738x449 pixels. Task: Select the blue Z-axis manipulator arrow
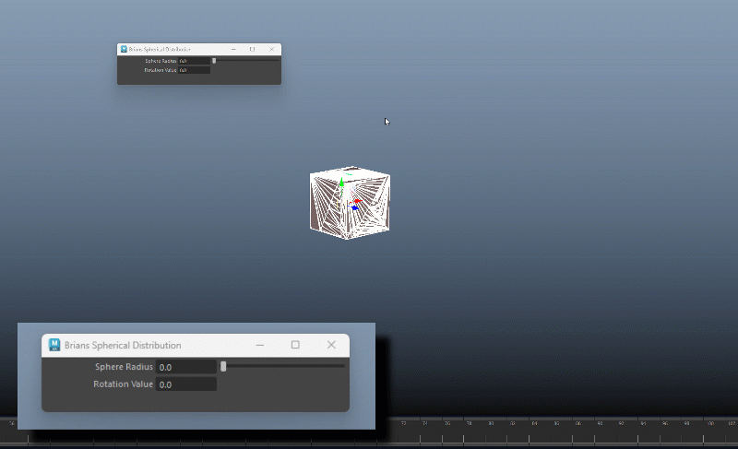tap(354, 208)
